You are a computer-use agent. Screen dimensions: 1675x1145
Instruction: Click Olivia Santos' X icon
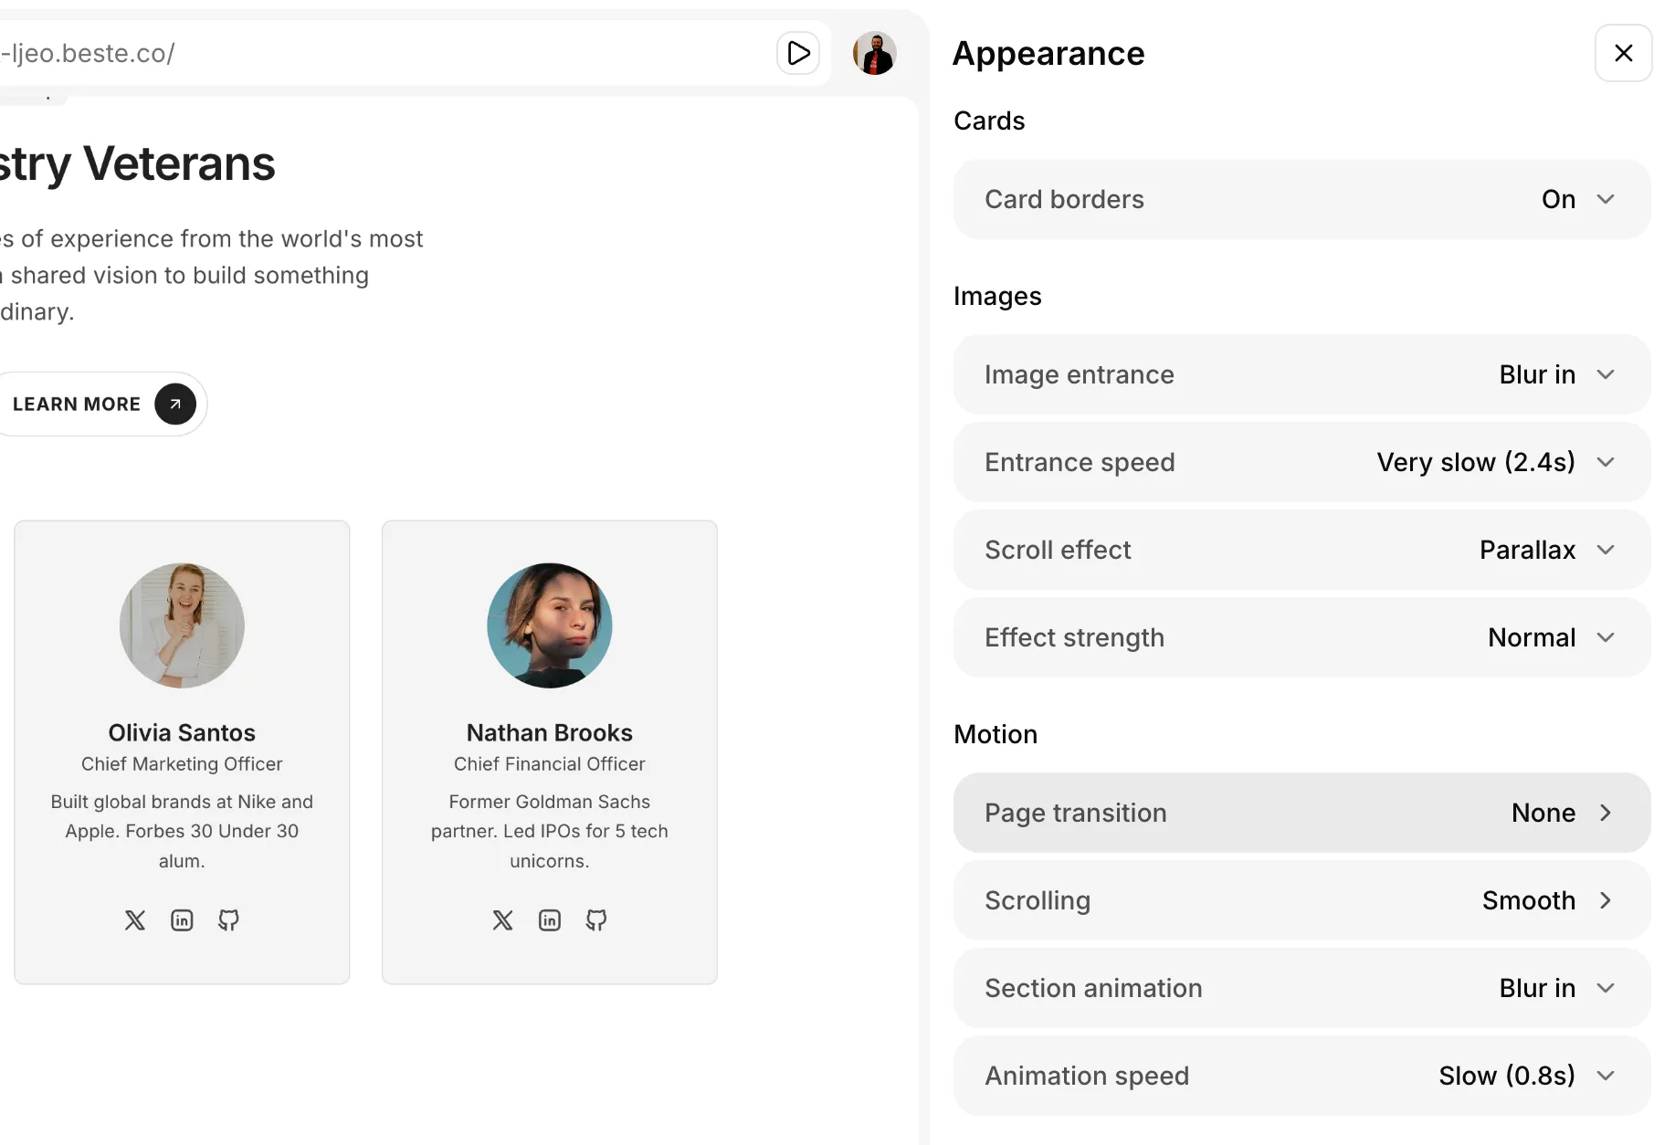coord(135,920)
